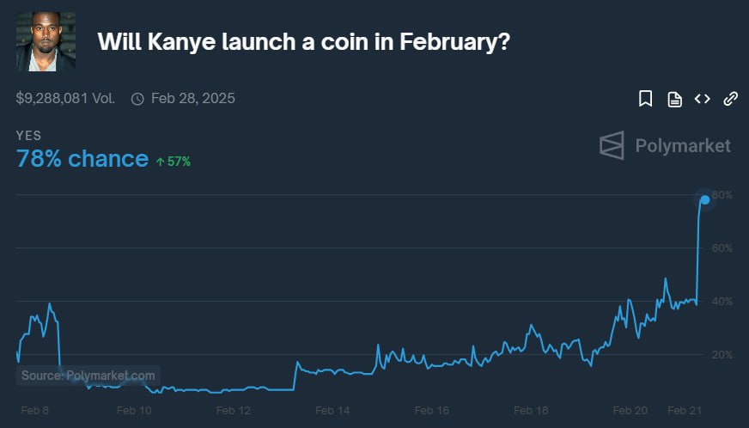Click the Feb 21 date axis label
This screenshot has height=428, width=749.
pyautogui.click(x=686, y=411)
